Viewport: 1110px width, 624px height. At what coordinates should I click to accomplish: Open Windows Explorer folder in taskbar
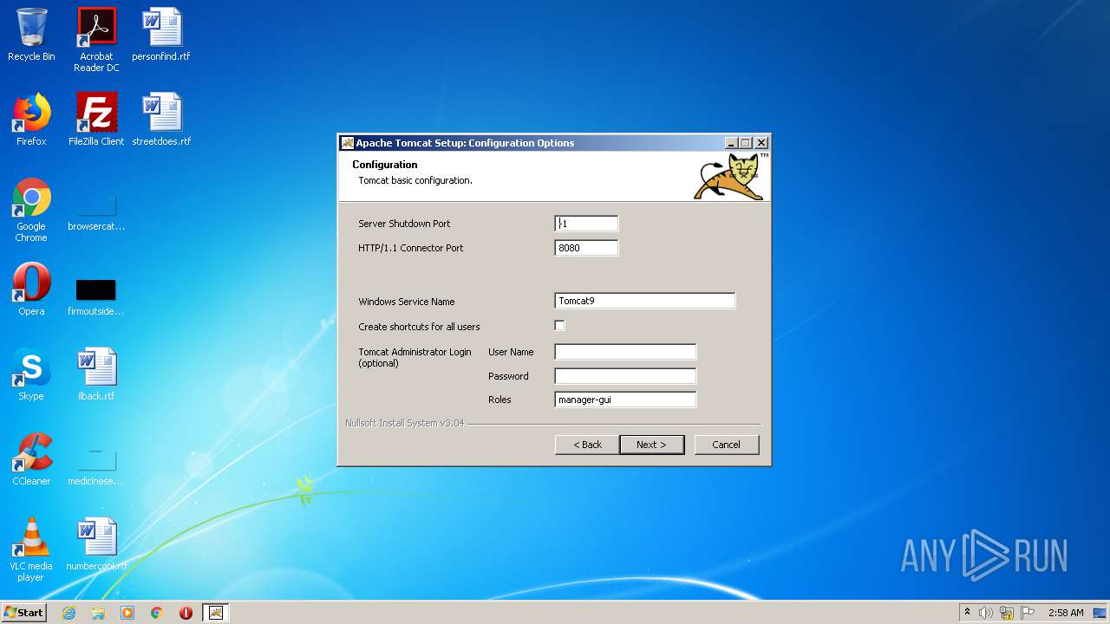(x=98, y=613)
